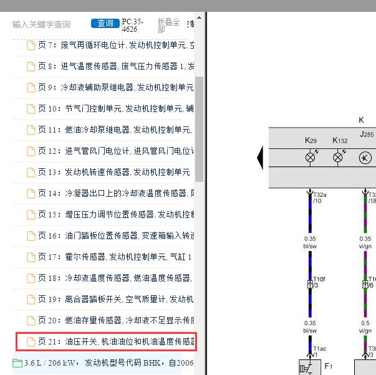Screen dimensions: 376x375
Task: Click the blue 查询 search button
Action: tap(105, 23)
